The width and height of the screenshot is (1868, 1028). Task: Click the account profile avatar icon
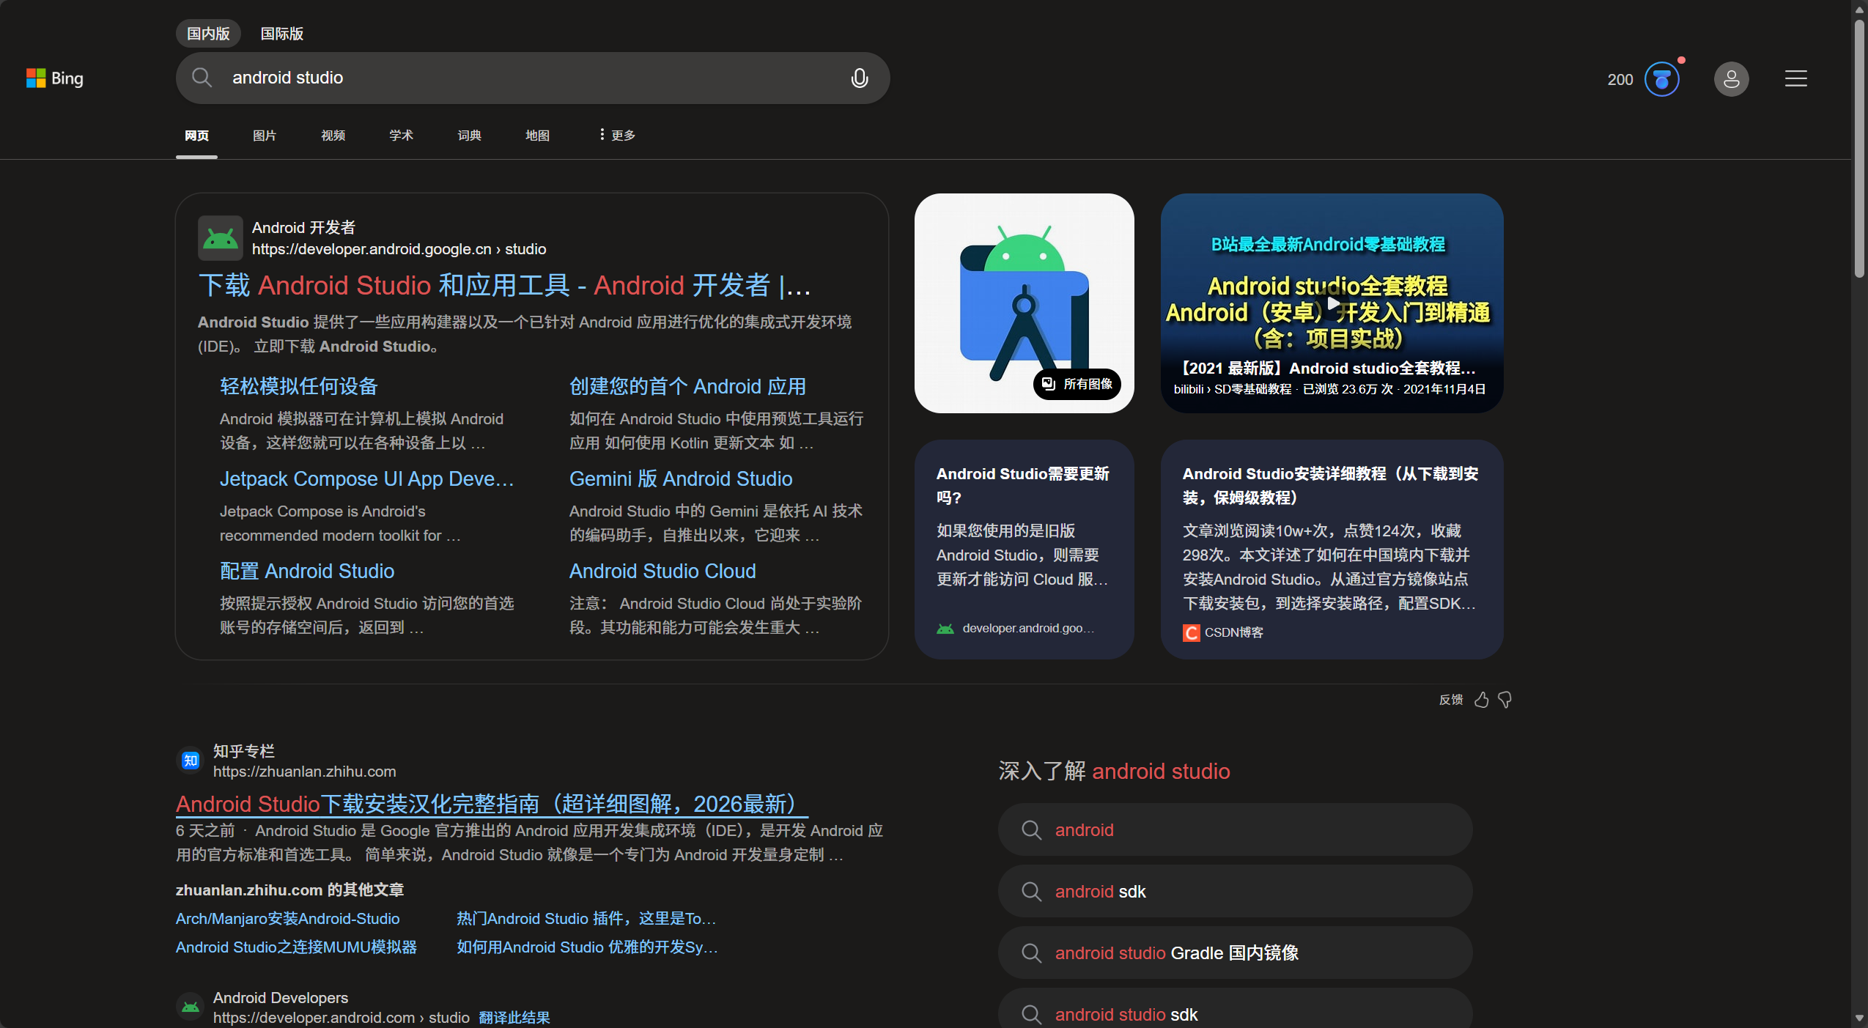coord(1731,79)
